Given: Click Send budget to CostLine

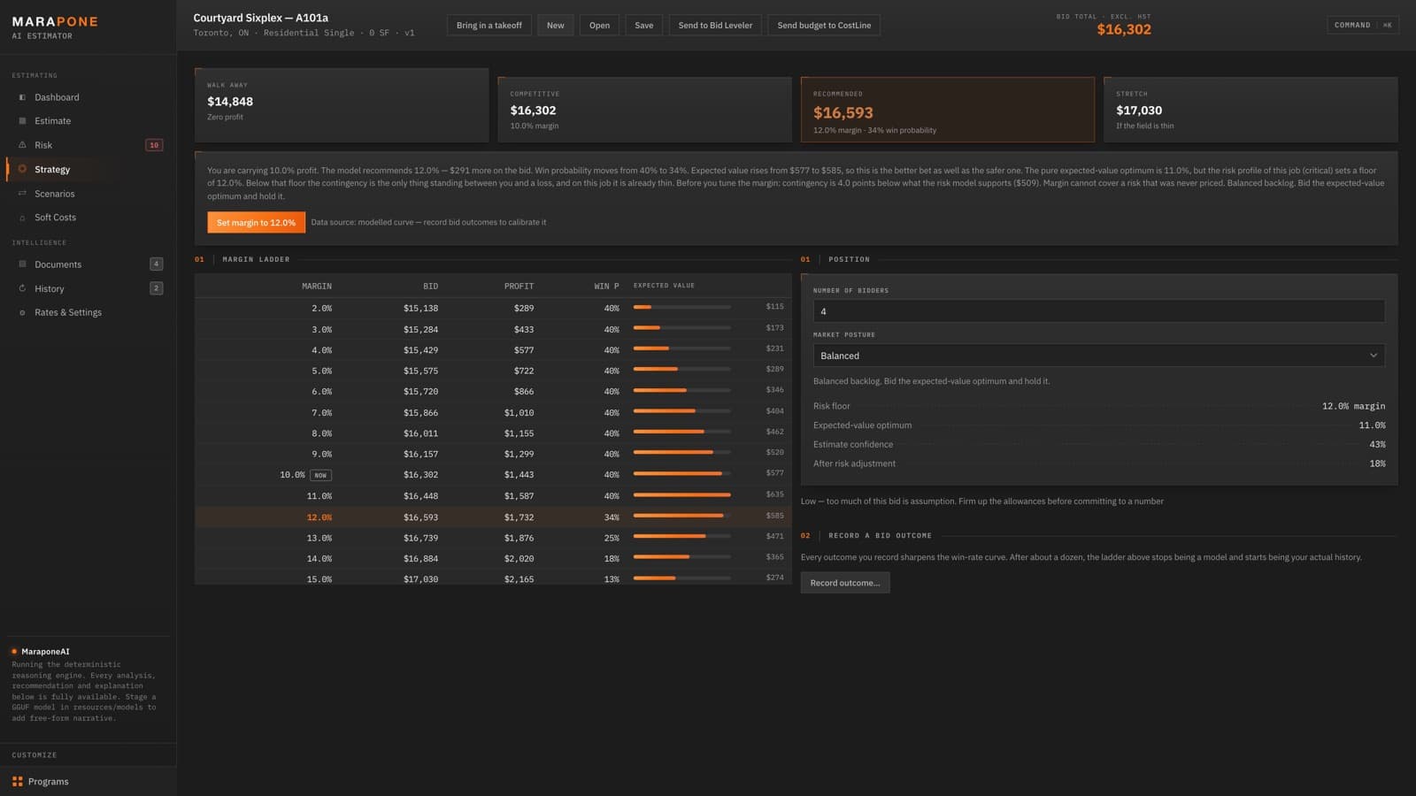Looking at the screenshot, I should [824, 25].
